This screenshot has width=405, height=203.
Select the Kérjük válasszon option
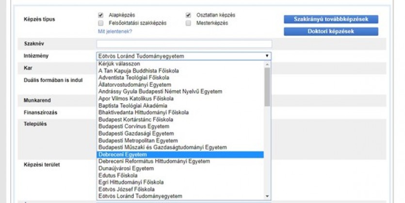[x=180, y=64]
